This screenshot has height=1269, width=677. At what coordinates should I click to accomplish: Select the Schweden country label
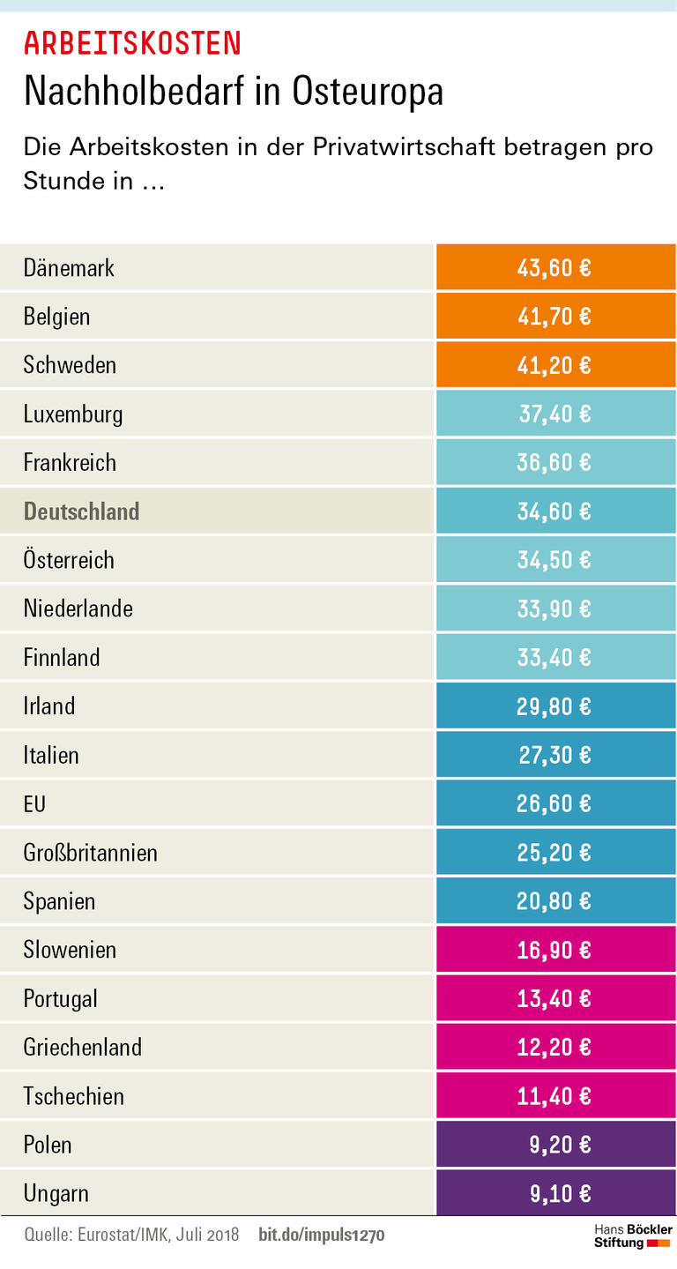(70, 365)
